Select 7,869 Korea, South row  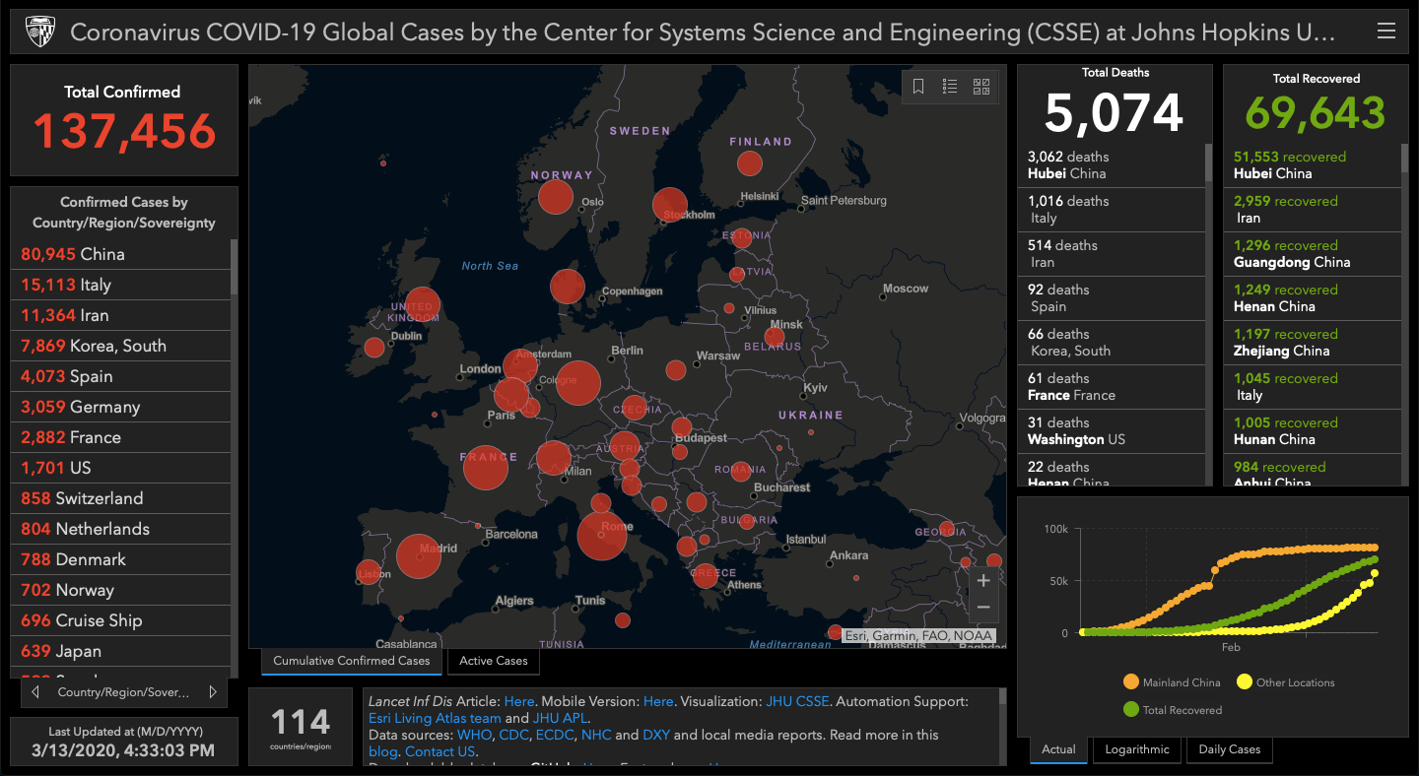tap(120, 346)
